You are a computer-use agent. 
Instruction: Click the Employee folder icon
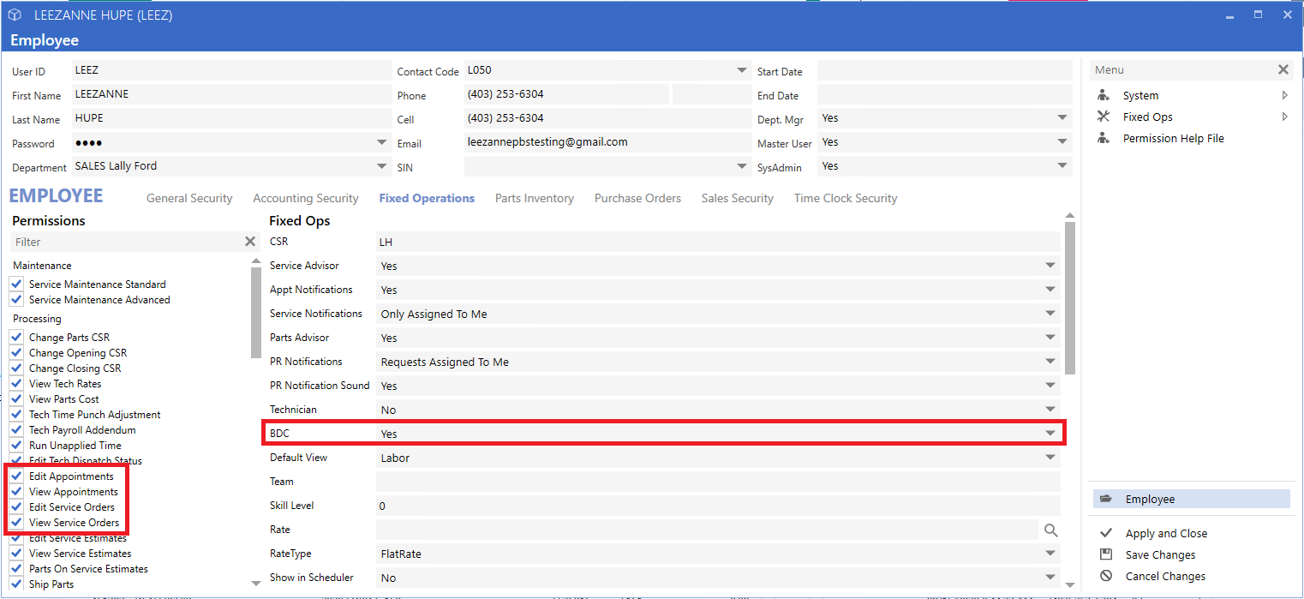(x=1106, y=499)
